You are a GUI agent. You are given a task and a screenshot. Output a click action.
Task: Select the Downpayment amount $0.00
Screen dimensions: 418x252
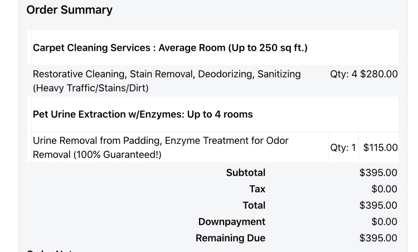coord(384,222)
